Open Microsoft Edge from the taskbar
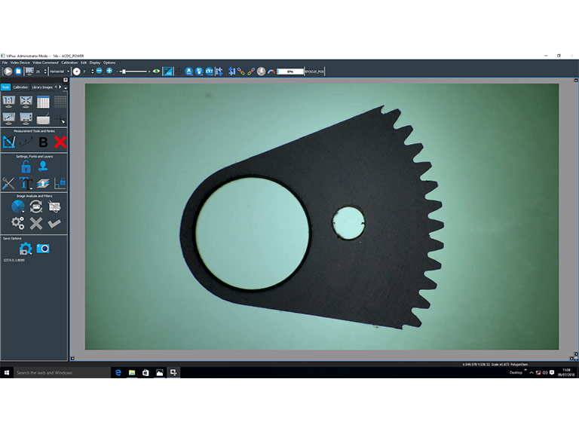This screenshot has height=431, width=579. tap(118, 372)
